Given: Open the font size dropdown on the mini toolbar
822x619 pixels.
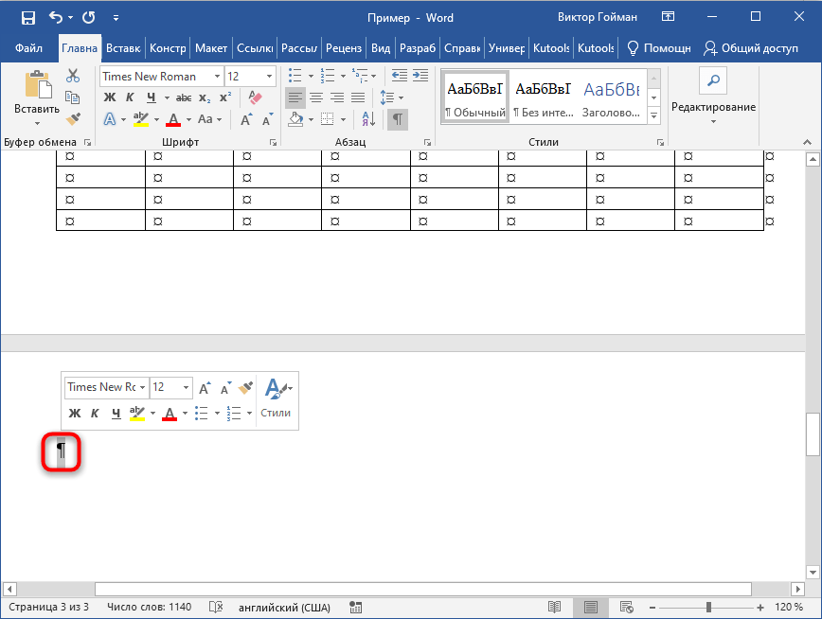Looking at the screenshot, I should click(x=186, y=388).
